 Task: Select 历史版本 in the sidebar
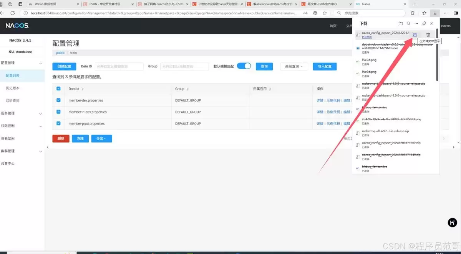(12, 88)
